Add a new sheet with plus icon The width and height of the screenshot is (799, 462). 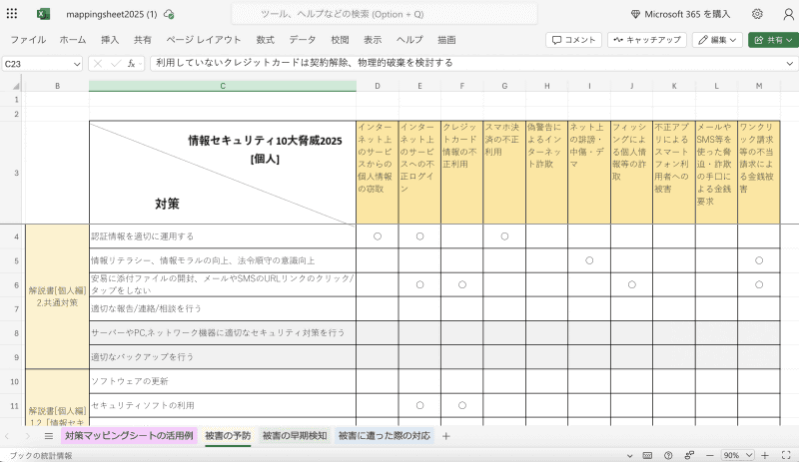click(445, 436)
